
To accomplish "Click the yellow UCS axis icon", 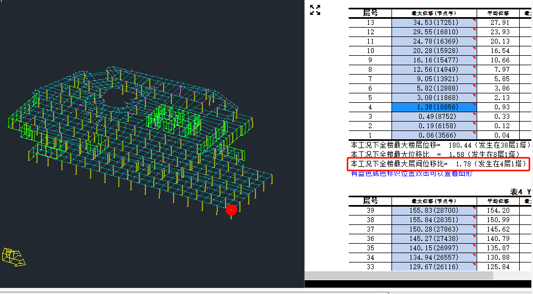I will pyautogui.click(x=12, y=255).
